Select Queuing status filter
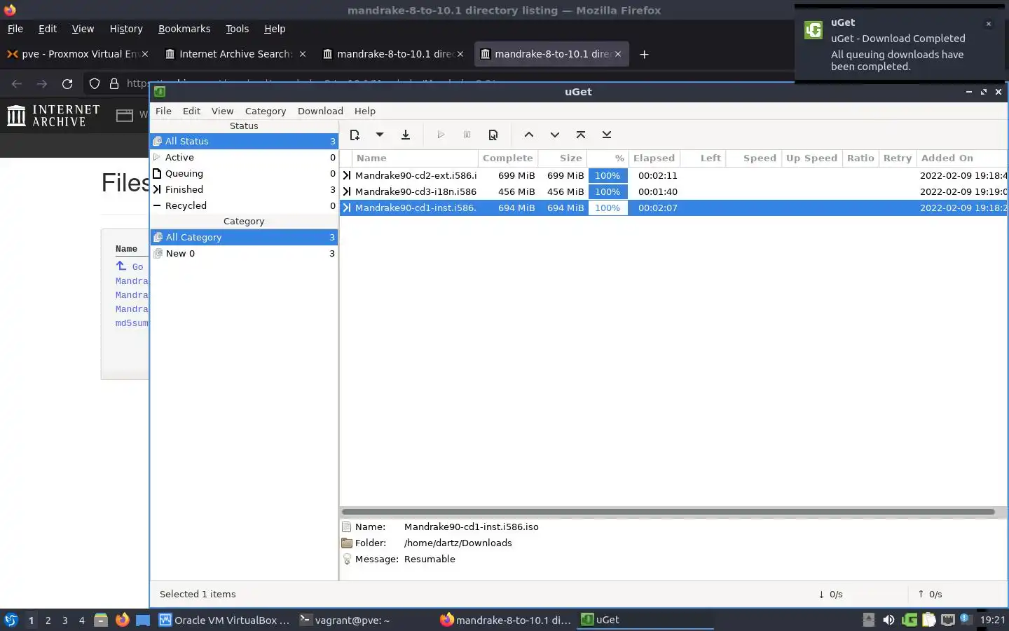 (x=244, y=173)
